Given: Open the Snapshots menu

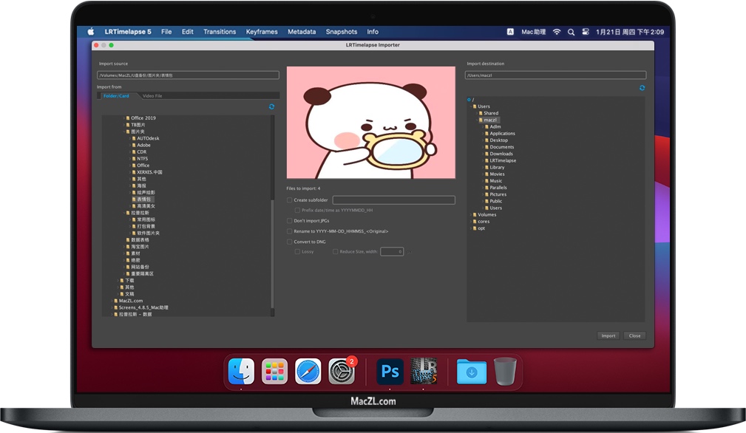Looking at the screenshot, I should click(x=342, y=32).
